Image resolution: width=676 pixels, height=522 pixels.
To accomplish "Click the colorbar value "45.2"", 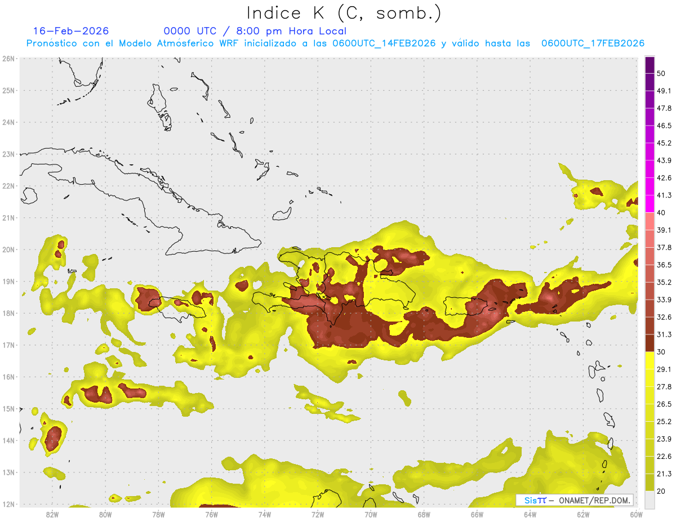I will (664, 143).
